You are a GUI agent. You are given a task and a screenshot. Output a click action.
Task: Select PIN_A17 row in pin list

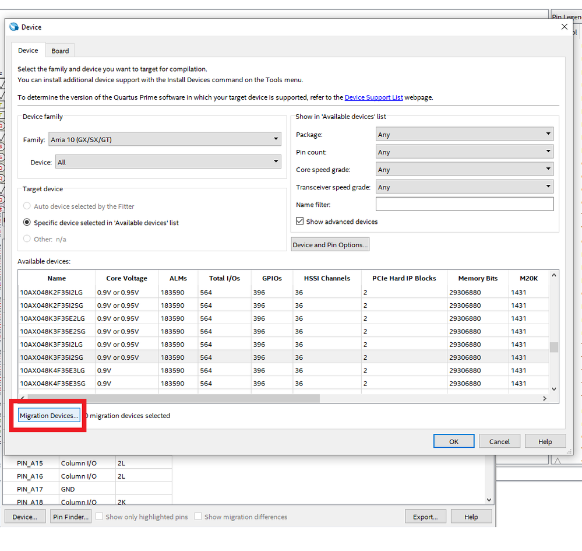(x=87, y=489)
